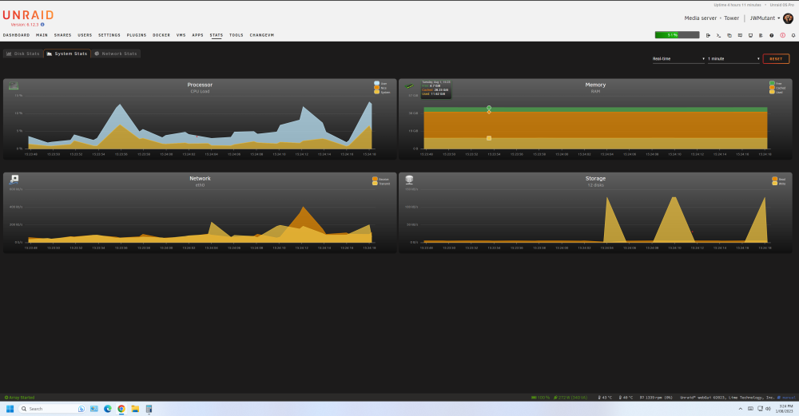Click the manual link in footer

[x=789, y=398]
